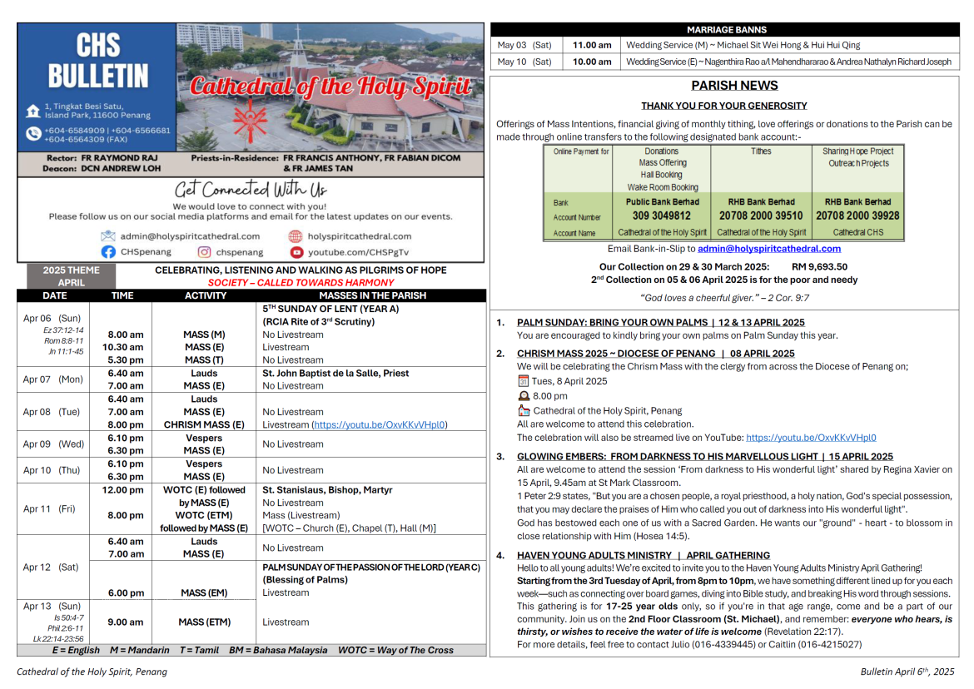Click the phone icon in bulletin header

(33, 133)
